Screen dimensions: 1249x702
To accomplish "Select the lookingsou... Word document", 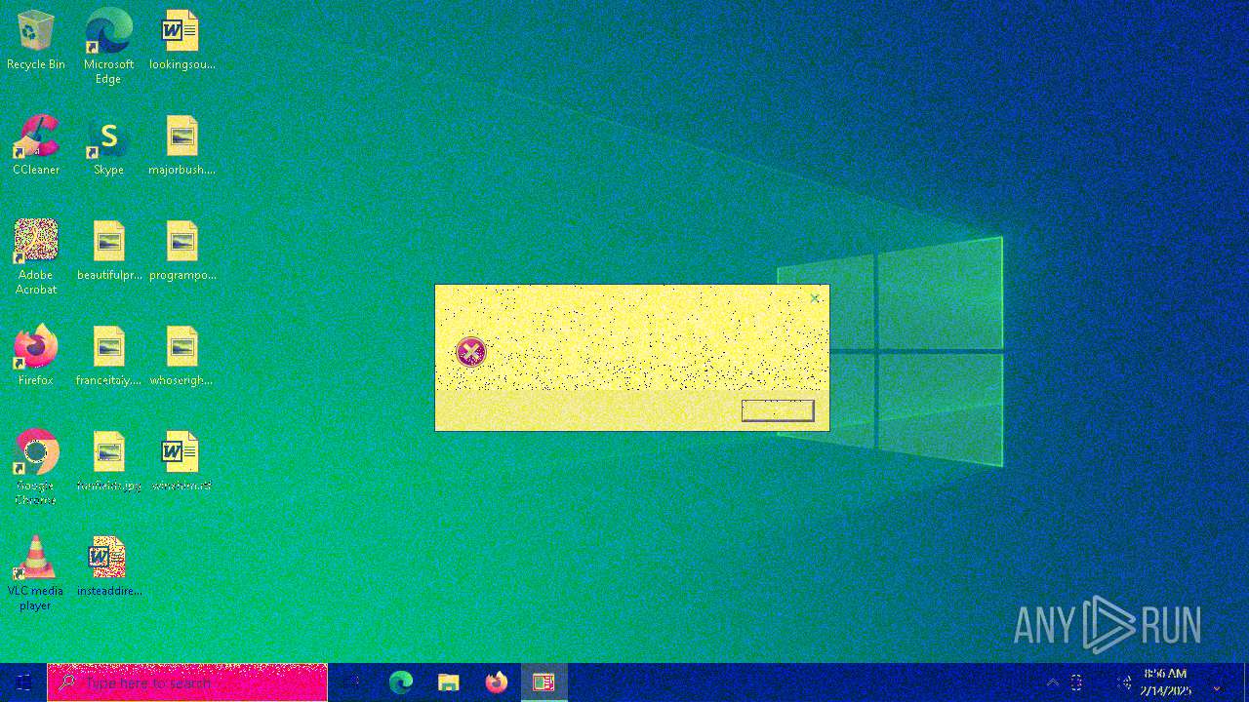I will pyautogui.click(x=181, y=41).
